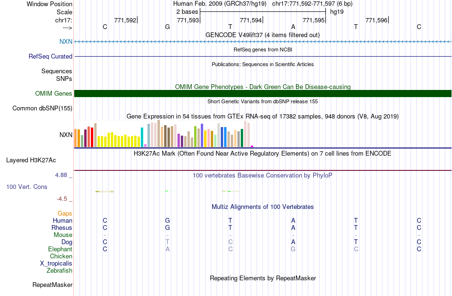
Task: Click the G base in Elephant row
Action: [293, 249]
